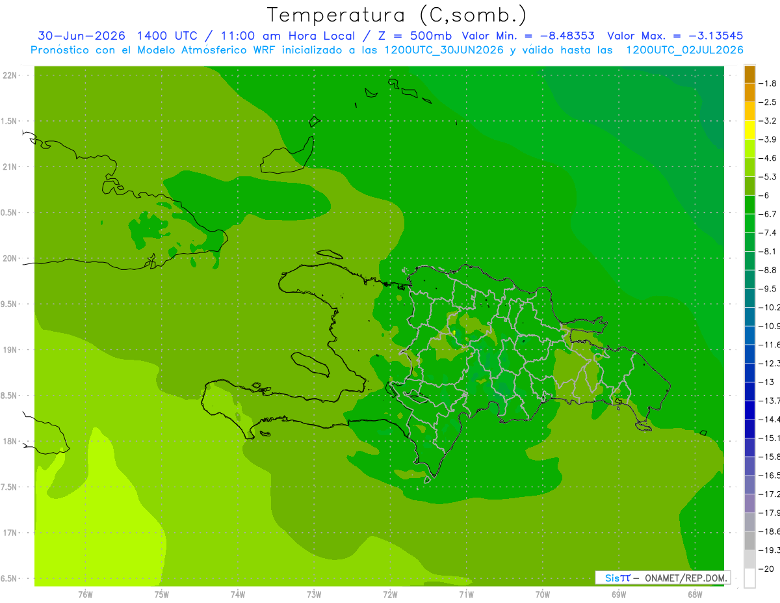Click the "-3.2" color bar value

pos(768,120)
